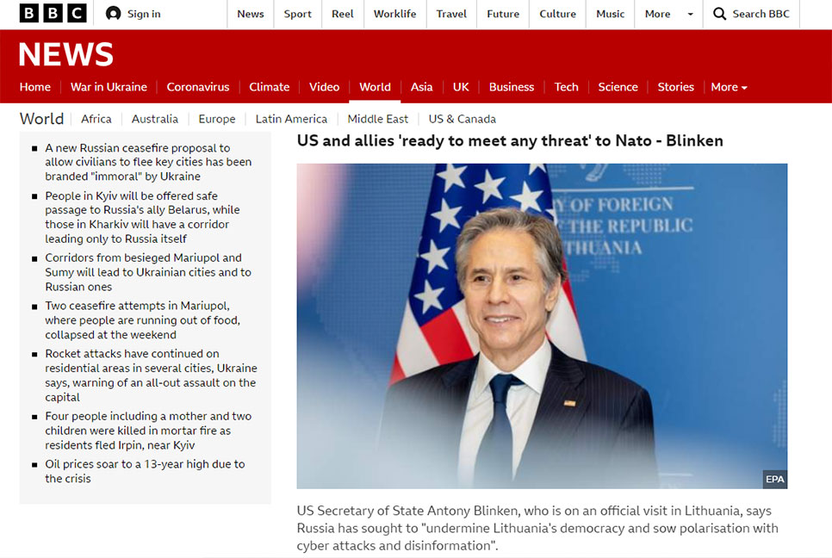The width and height of the screenshot is (832, 558).
Task: Open the Culture section
Action: tap(557, 14)
